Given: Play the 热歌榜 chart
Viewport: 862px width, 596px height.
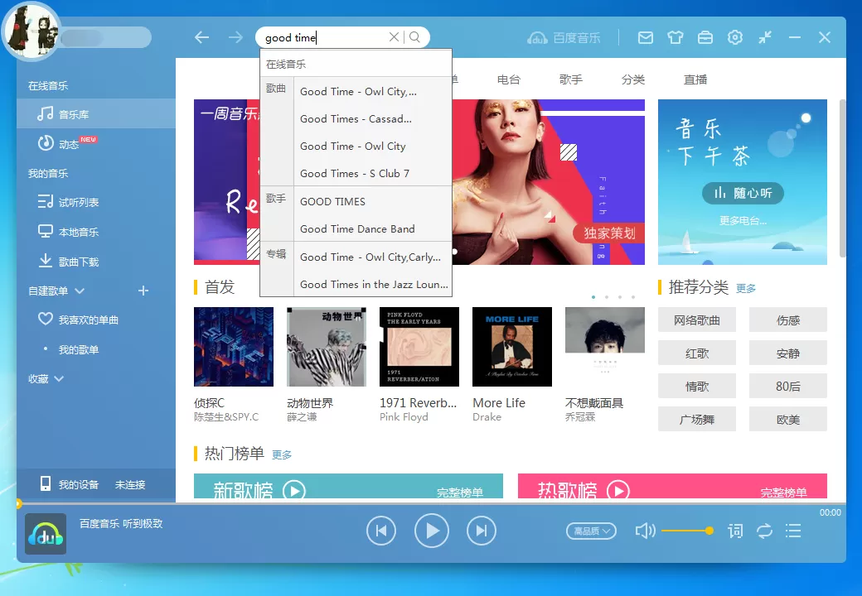Looking at the screenshot, I should [618, 490].
